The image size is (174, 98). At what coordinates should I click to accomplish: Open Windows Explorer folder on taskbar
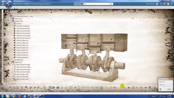pyautogui.click(x=8, y=96)
